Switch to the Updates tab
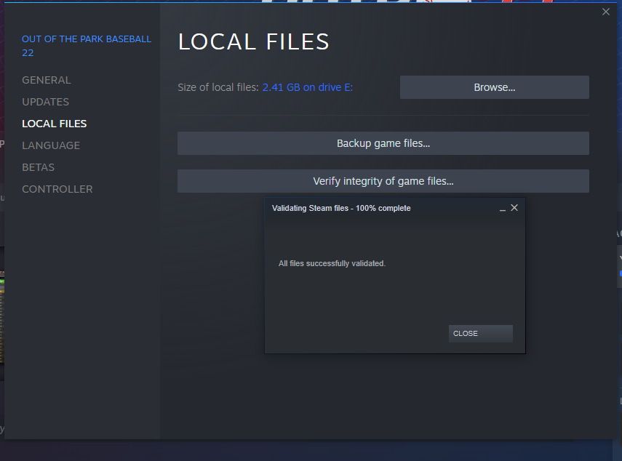Screen dimensions: 622x461 pyautogui.click(x=46, y=102)
